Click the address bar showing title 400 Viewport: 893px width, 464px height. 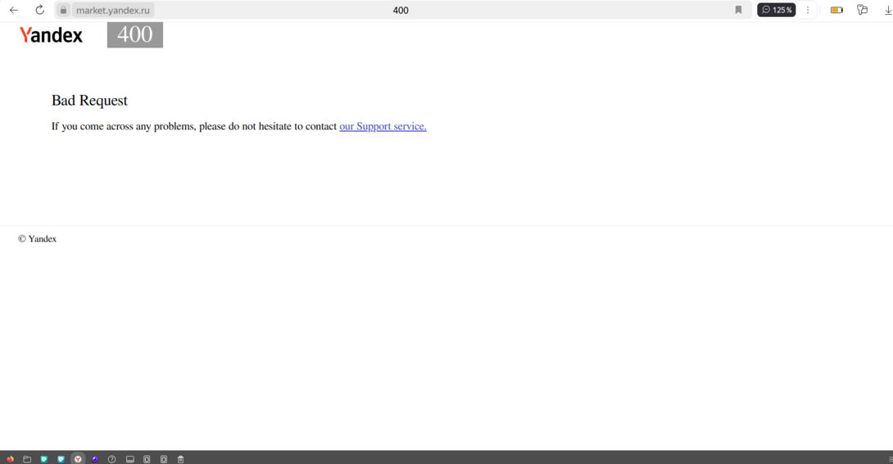click(401, 10)
